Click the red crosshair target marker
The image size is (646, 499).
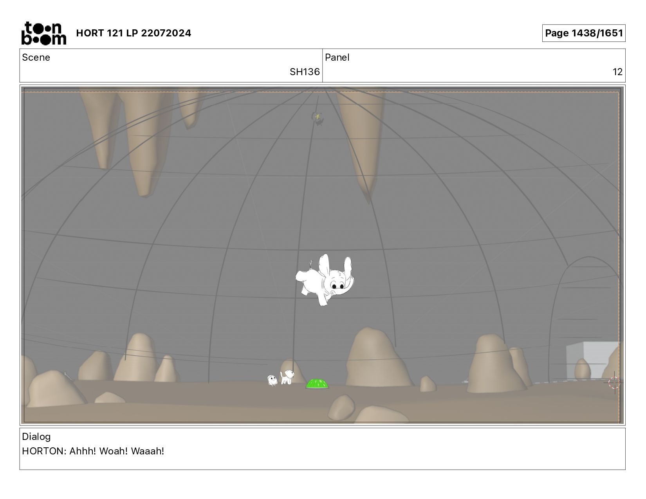[614, 383]
